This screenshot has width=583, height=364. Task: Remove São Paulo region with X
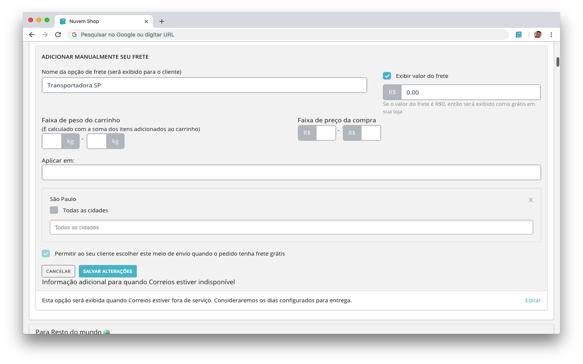pos(531,200)
